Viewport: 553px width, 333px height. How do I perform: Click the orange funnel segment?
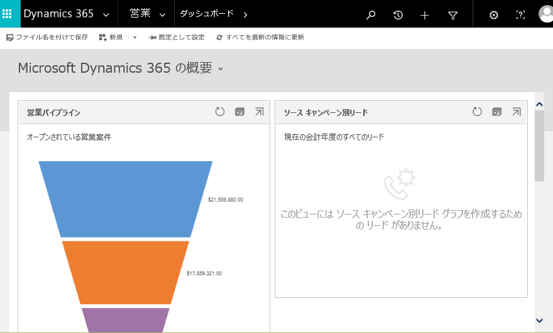pos(126,272)
